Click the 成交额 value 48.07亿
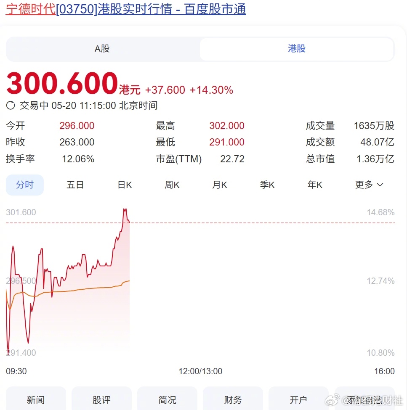 (377, 142)
